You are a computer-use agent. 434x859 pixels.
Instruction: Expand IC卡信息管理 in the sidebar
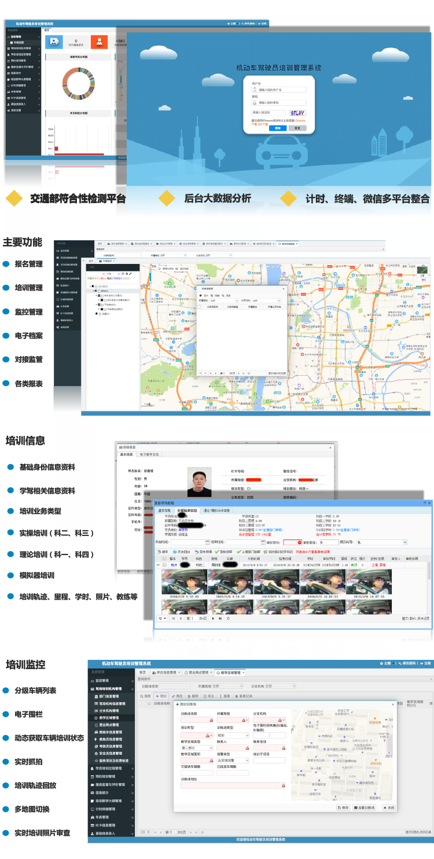point(112,825)
